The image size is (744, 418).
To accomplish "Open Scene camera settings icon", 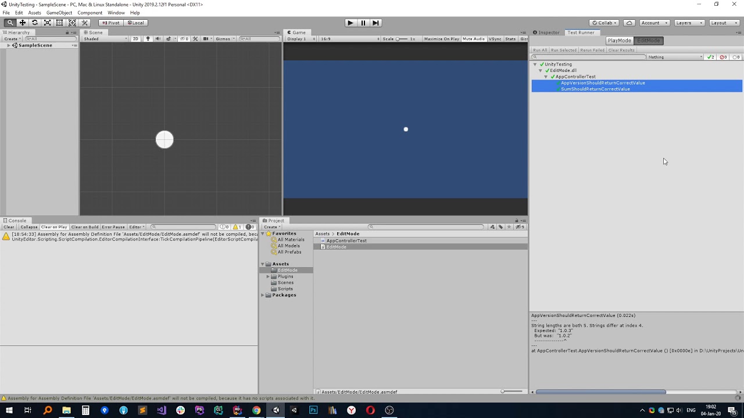I will pos(206,39).
